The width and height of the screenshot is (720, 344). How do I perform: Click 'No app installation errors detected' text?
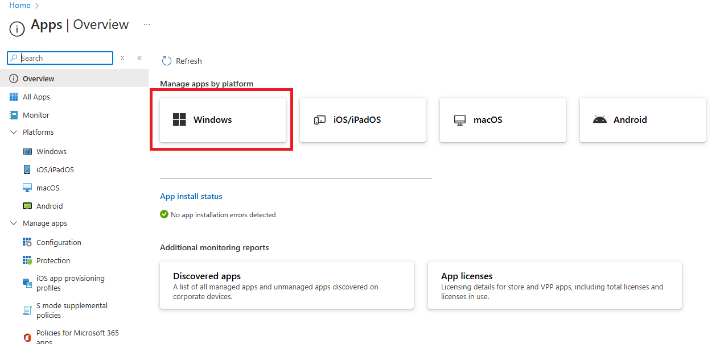tap(223, 215)
